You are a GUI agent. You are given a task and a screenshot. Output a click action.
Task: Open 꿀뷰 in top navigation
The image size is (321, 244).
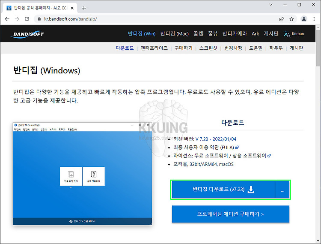coord(213,33)
